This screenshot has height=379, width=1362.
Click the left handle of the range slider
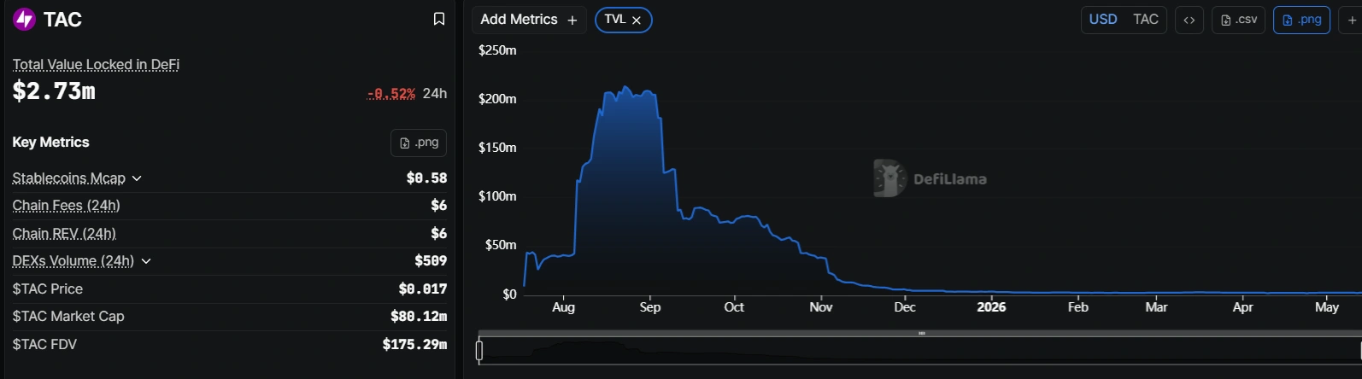(479, 350)
